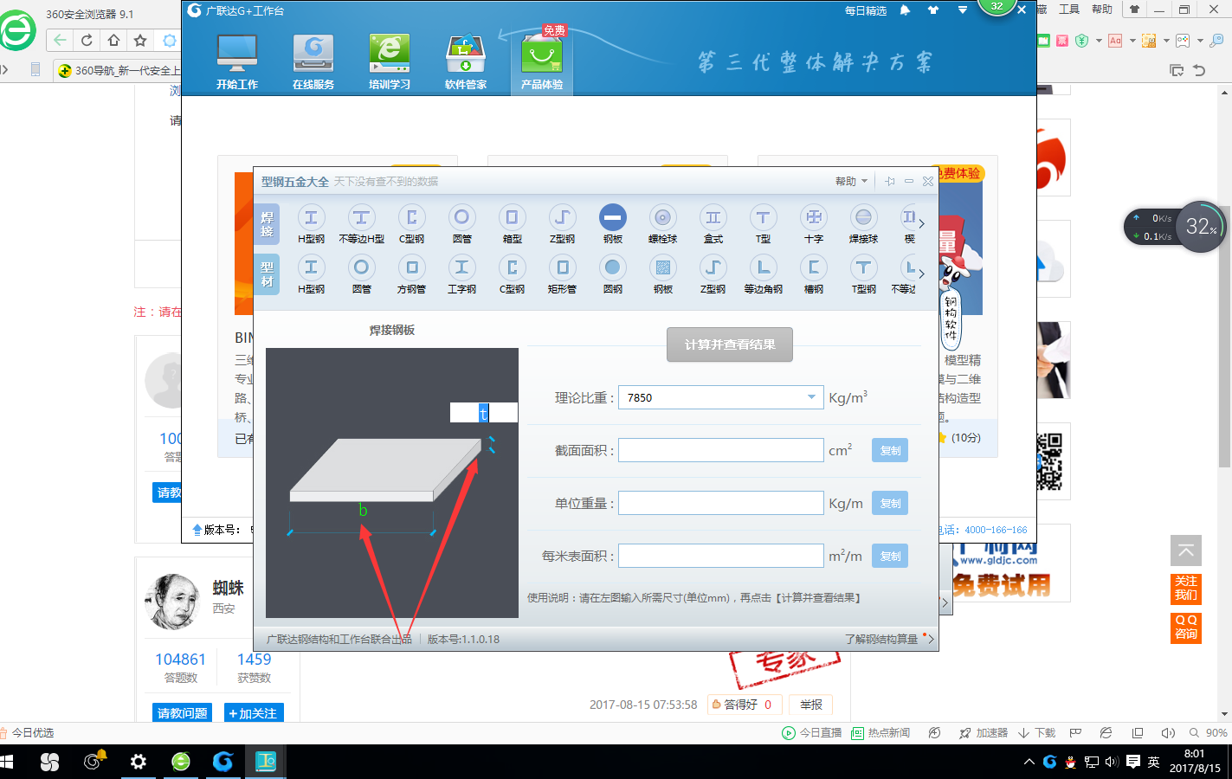Select the highlighted 钢板 icon in the 焊接 row
Screen dimensions: 1232x779
tap(612, 224)
